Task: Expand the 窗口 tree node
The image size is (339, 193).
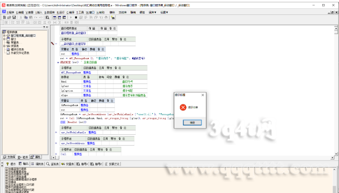Action: pyautogui.click(x=4, y=39)
